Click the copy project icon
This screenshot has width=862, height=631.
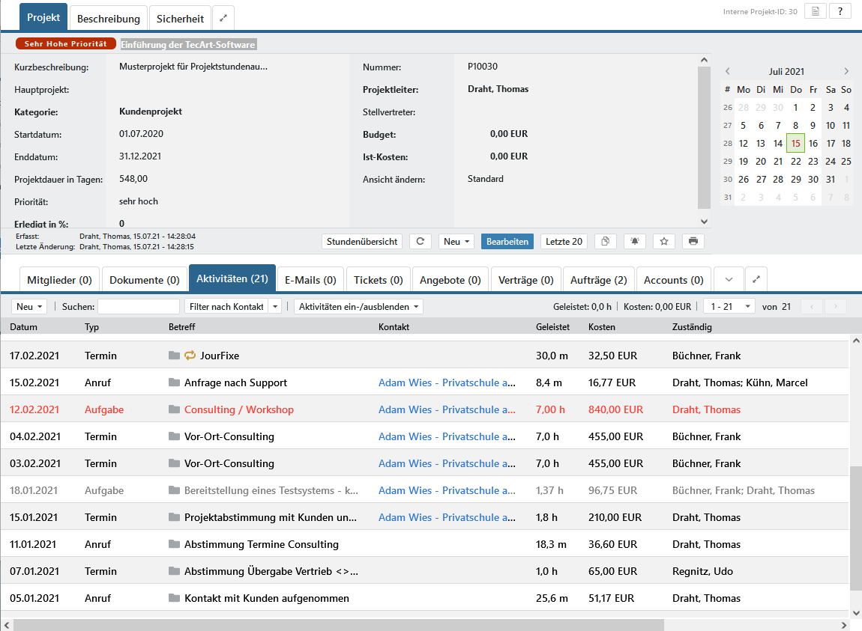[605, 241]
